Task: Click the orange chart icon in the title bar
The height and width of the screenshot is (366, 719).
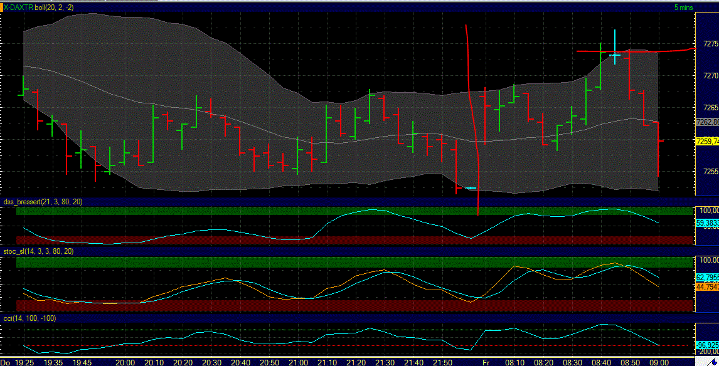Action: tap(2, 6)
